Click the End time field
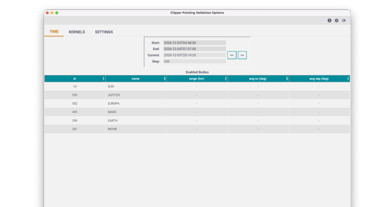 pos(194,49)
